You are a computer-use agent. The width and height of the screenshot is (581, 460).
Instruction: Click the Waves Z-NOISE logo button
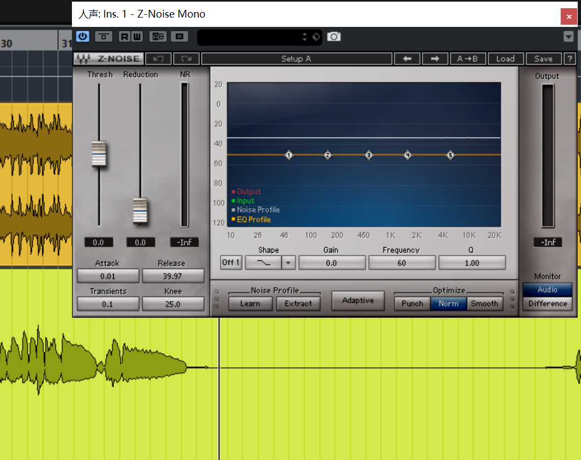tap(109, 59)
